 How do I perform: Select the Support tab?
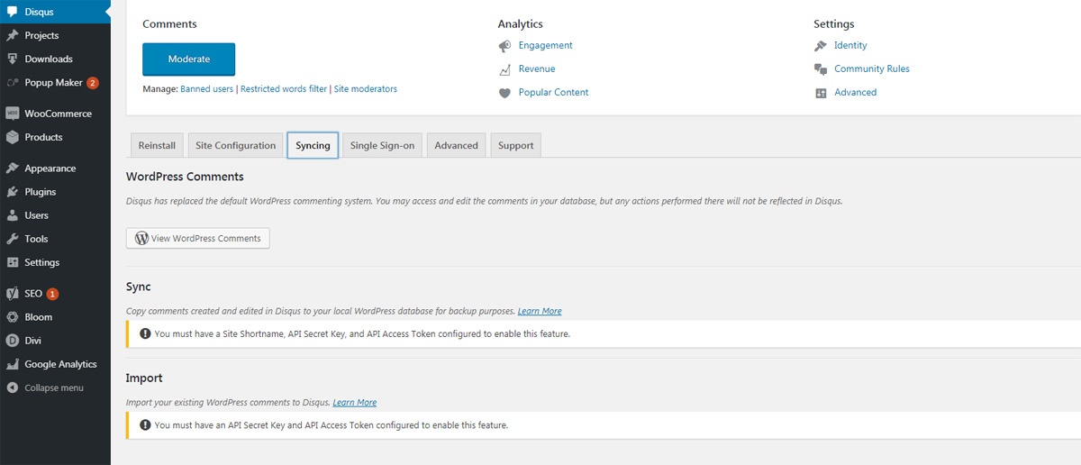[x=515, y=146]
